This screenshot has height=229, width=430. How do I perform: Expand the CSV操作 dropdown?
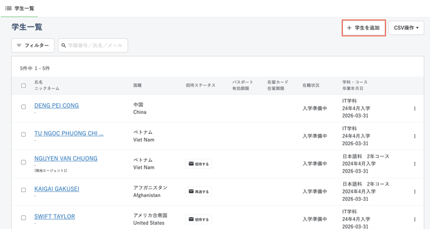click(x=406, y=28)
